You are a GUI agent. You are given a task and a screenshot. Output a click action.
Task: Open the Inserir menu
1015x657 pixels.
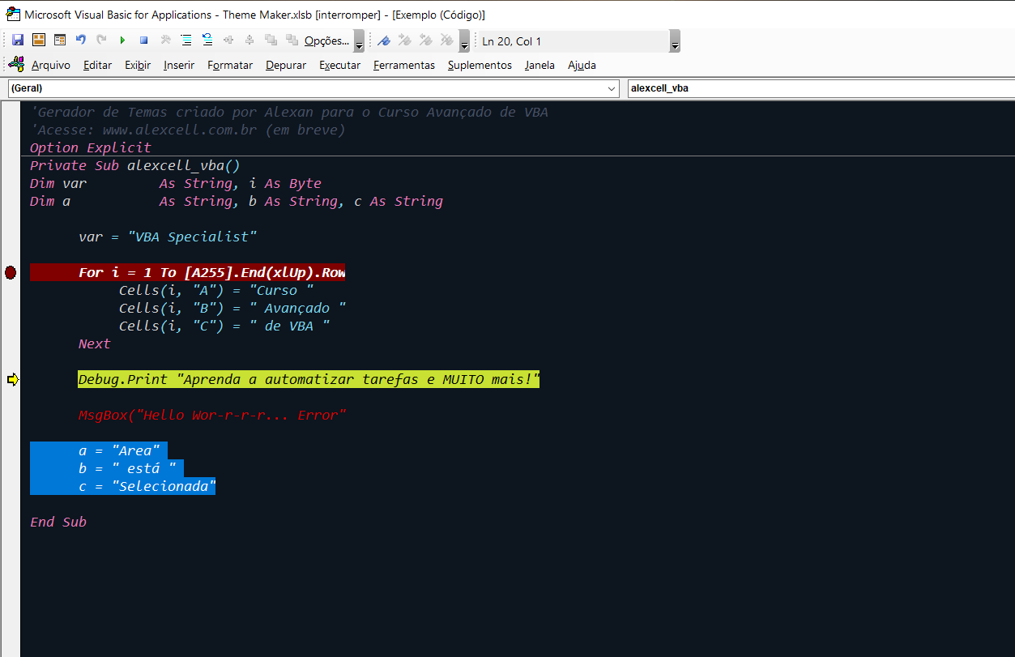coord(179,65)
